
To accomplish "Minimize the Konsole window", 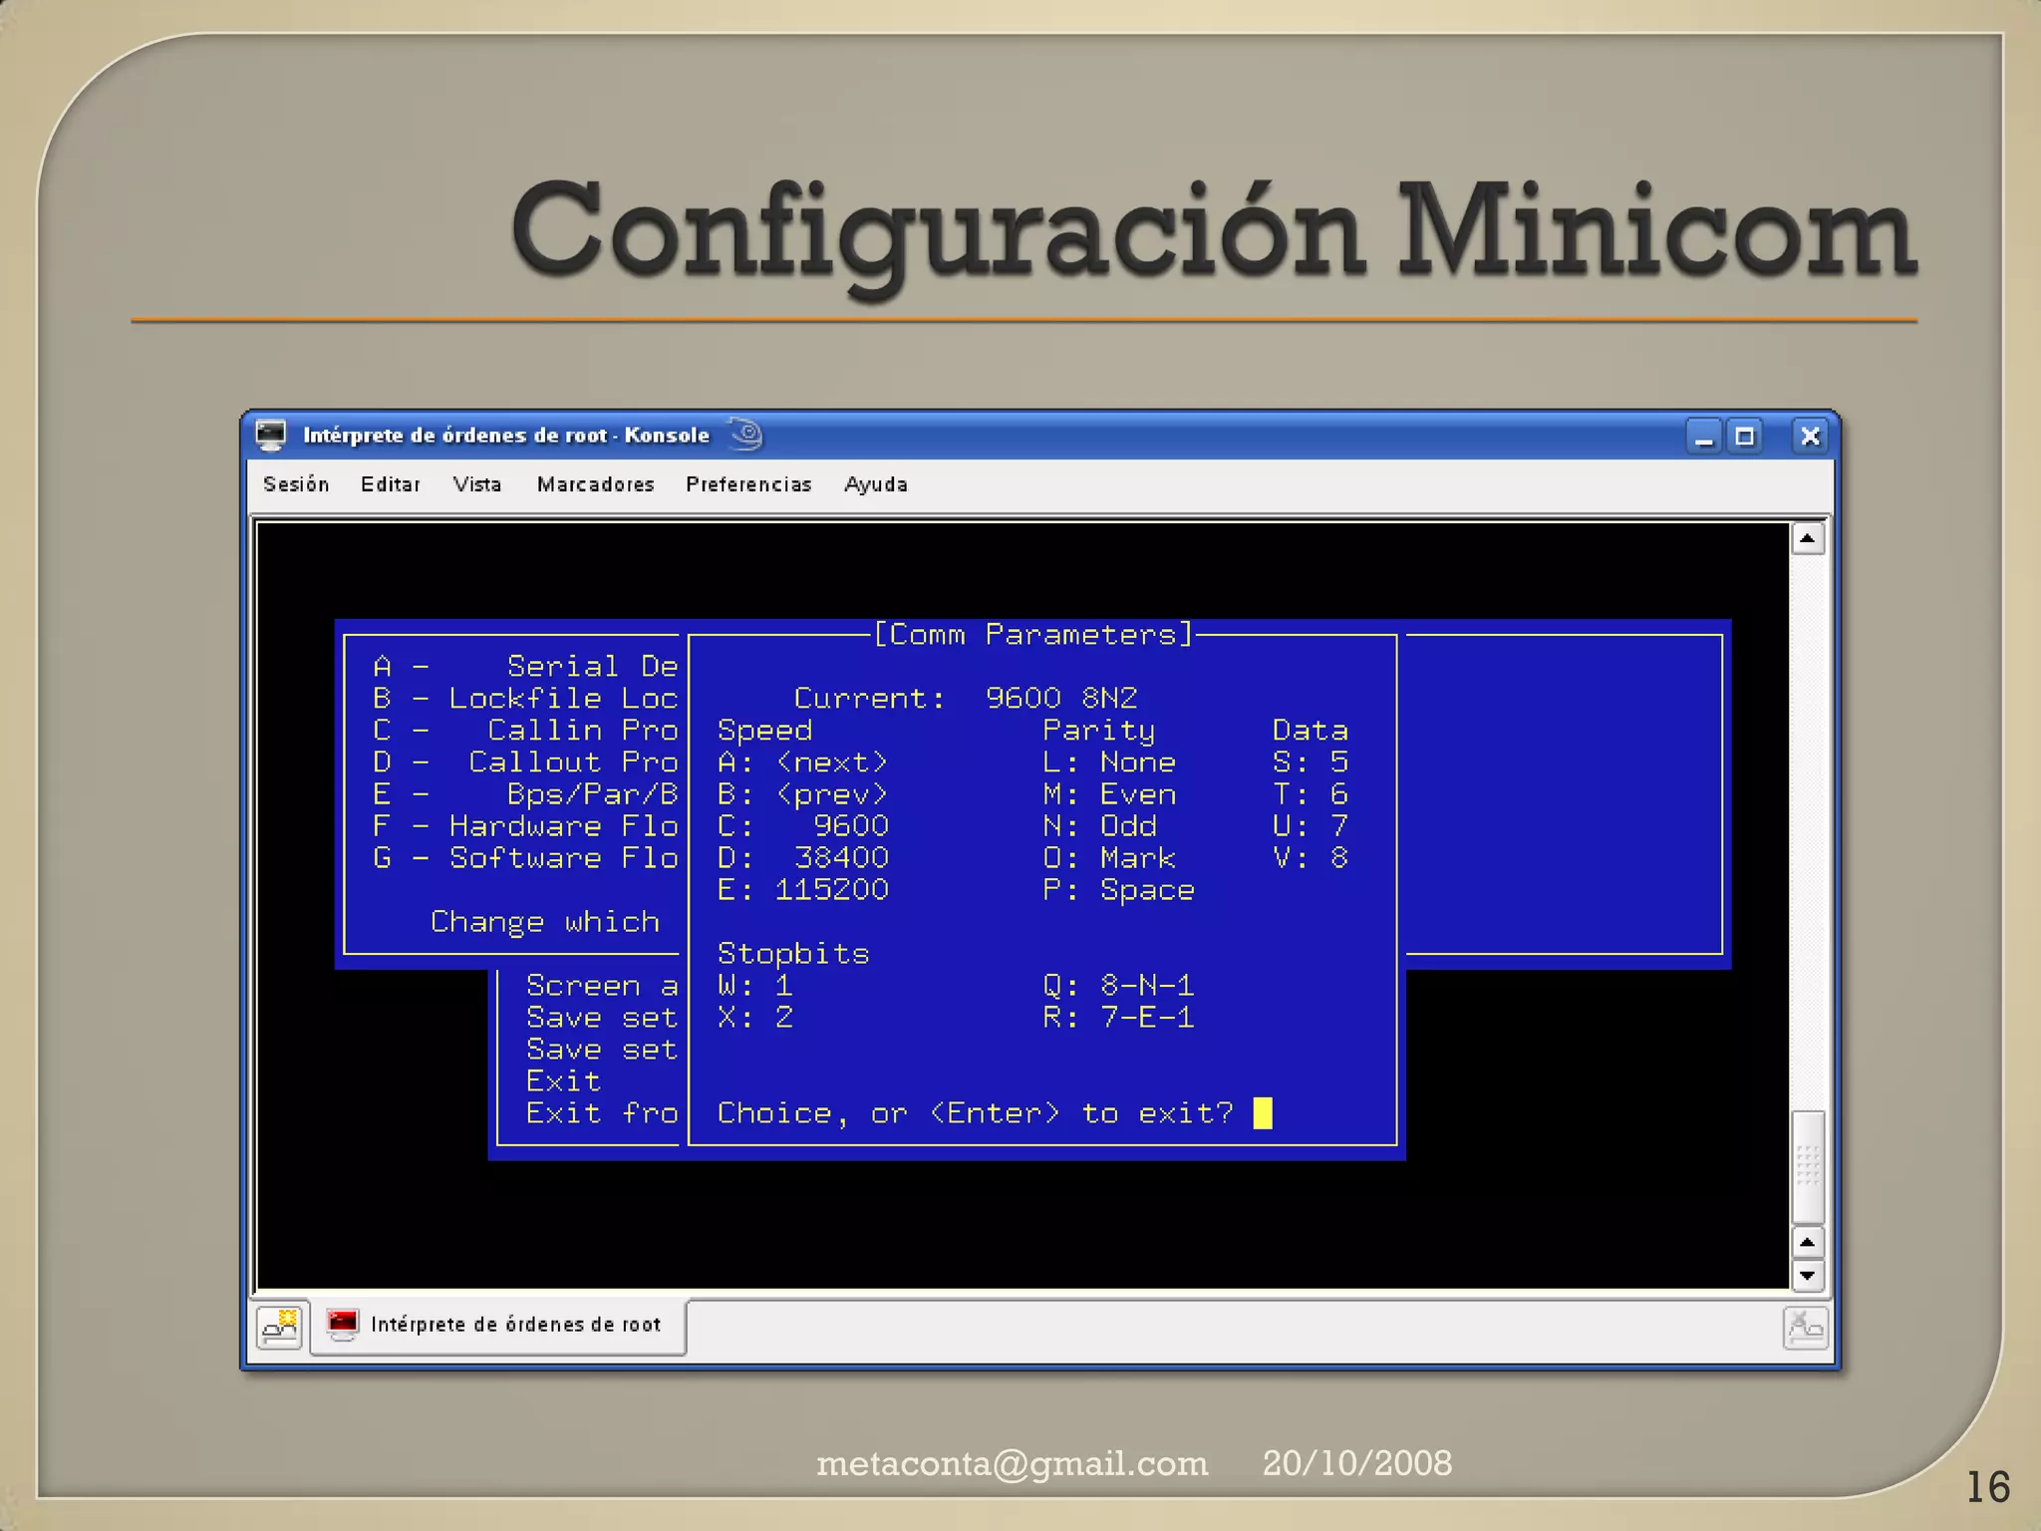I will pos(1704,437).
